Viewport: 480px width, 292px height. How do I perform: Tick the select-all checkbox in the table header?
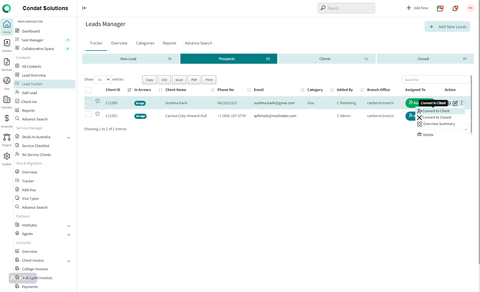[89, 90]
